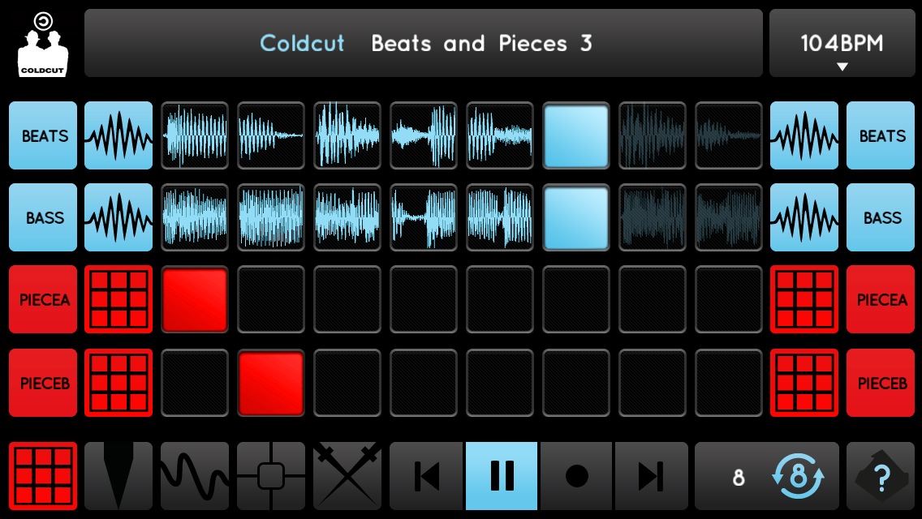Trigger the fourth BASS sample pad

(x=424, y=217)
